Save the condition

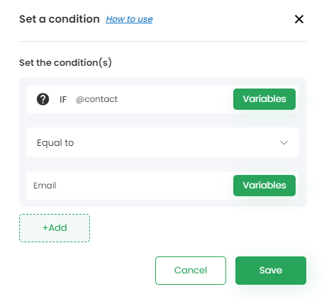pos(271,271)
